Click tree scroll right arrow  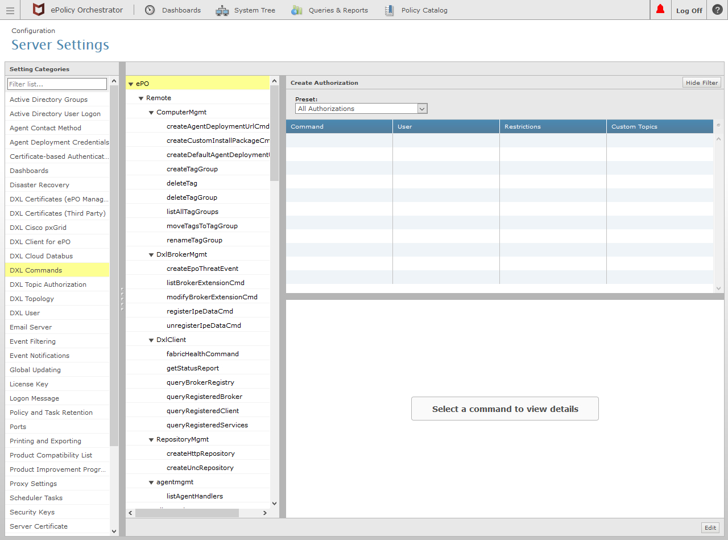pos(264,513)
